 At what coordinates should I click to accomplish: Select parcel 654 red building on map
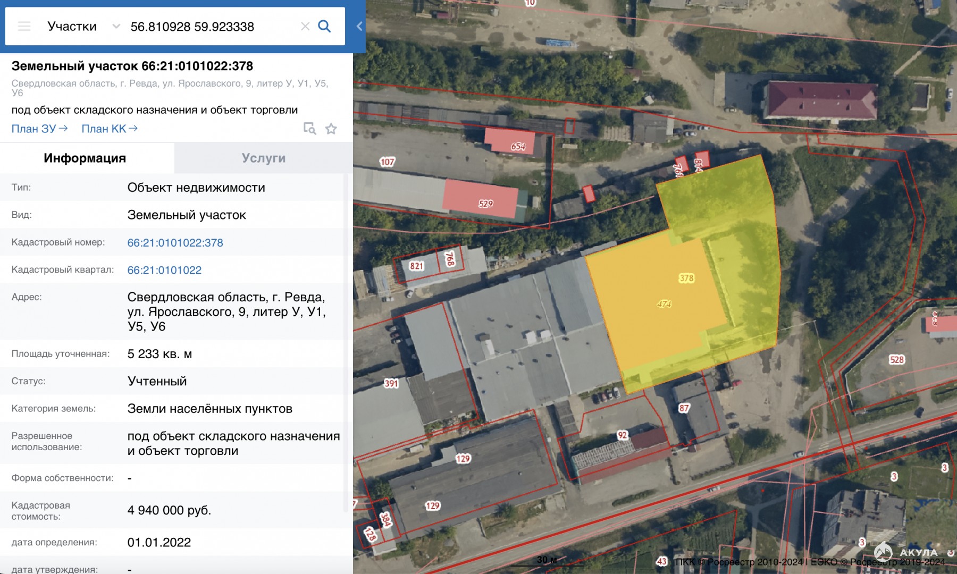click(517, 146)
